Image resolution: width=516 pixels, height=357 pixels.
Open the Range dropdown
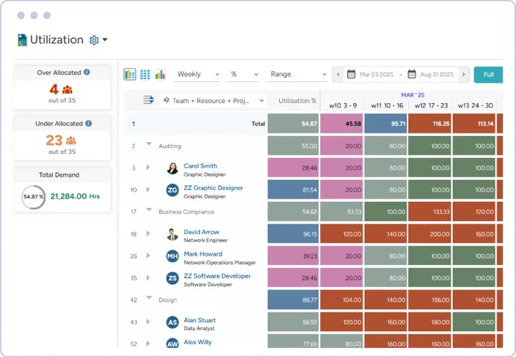[x=297, y=74]
